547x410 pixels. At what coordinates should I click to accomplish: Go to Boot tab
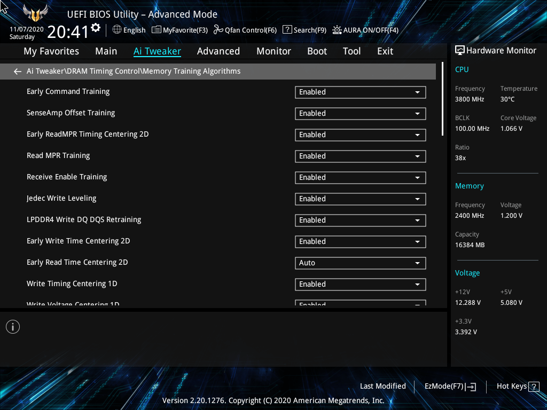pyautogui.click(x=317, y=51)
